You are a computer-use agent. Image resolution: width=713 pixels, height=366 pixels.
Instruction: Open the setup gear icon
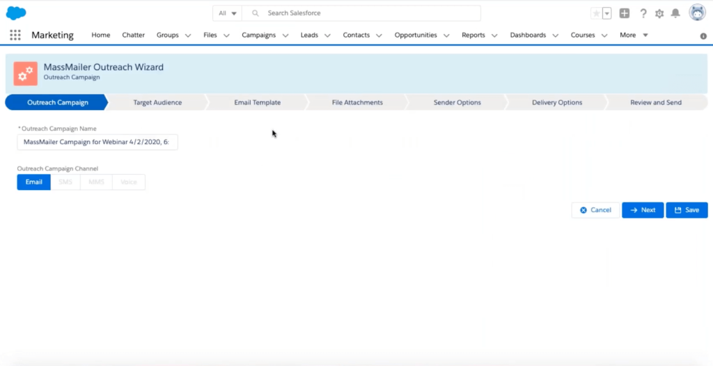(x=659, y=13)
